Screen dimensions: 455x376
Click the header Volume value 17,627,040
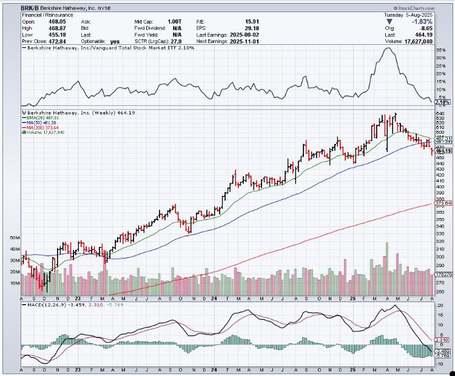(418, 41)
